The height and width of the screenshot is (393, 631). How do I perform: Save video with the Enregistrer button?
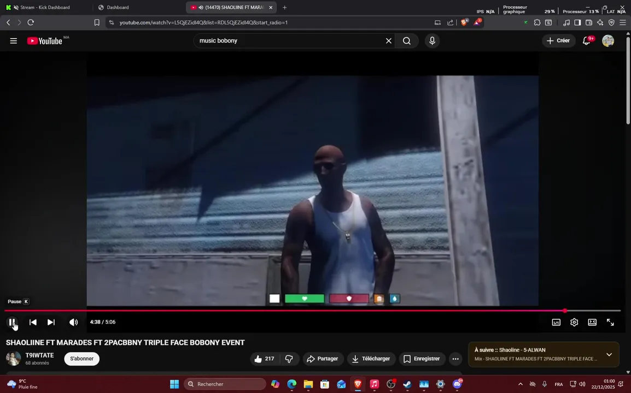click(422, 359)
